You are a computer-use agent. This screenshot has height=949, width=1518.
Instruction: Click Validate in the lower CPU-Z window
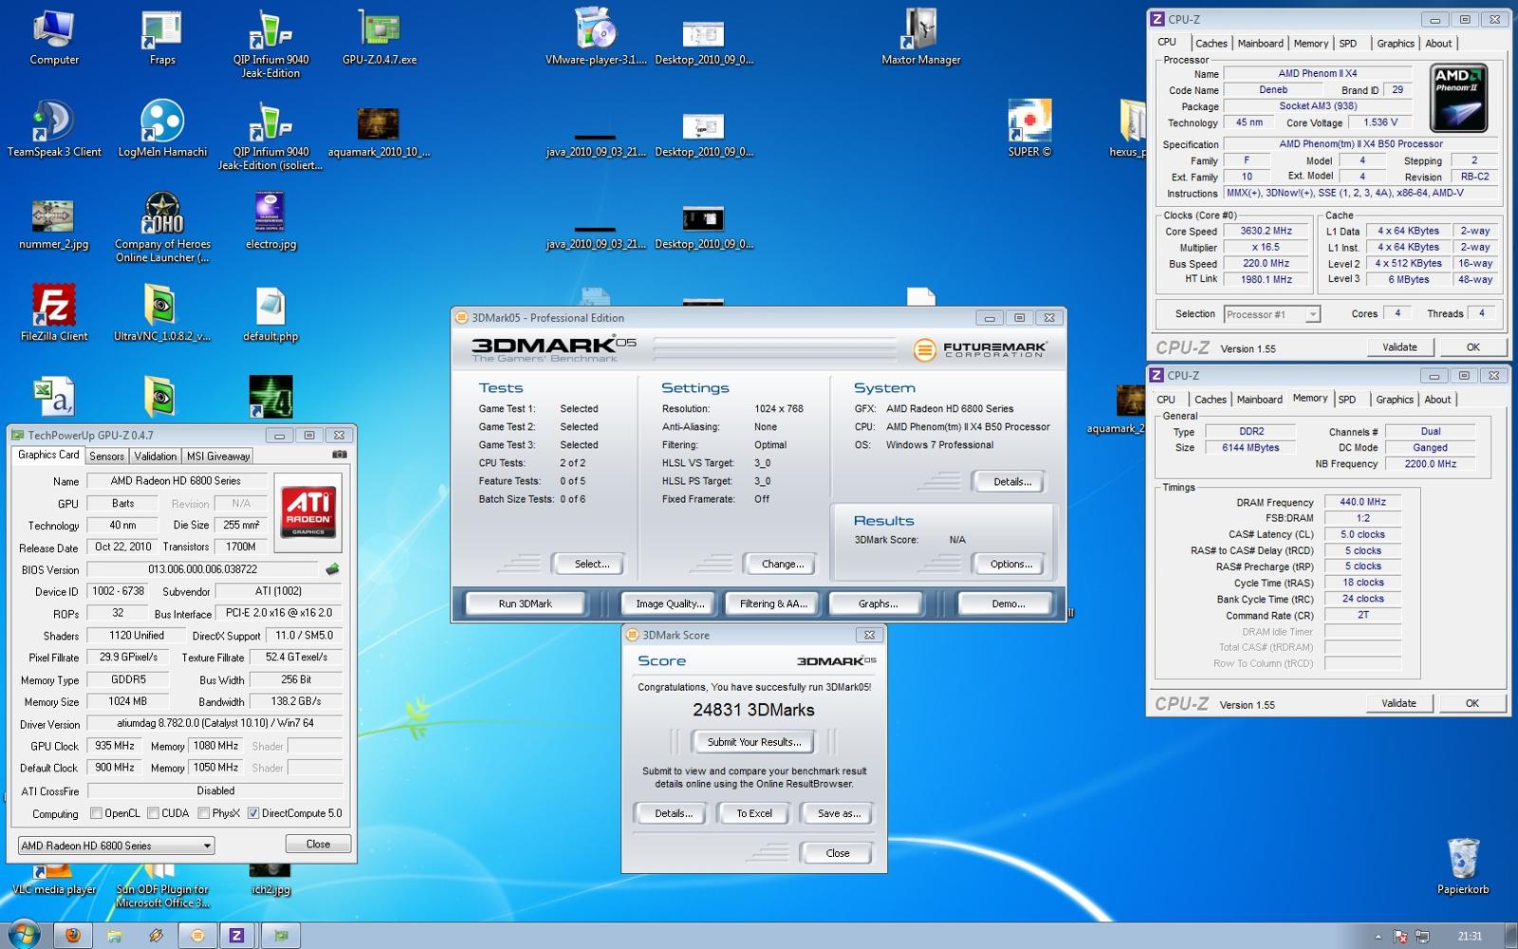[x=1398, y=703]
